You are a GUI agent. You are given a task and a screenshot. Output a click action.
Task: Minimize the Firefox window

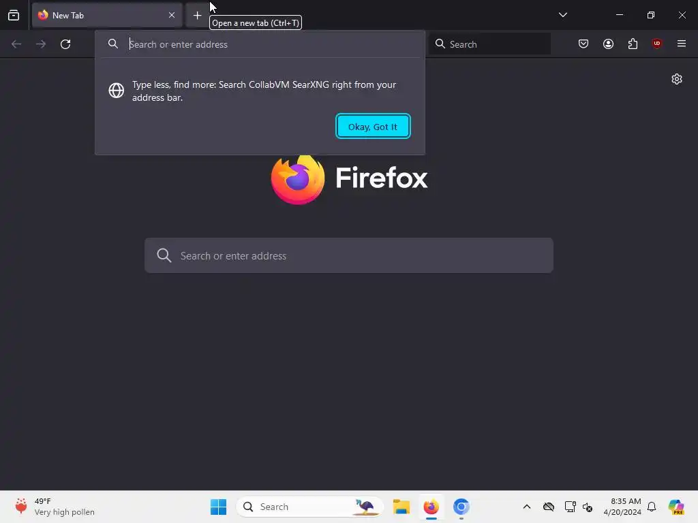pyautogui.click(x=619, y=15)
